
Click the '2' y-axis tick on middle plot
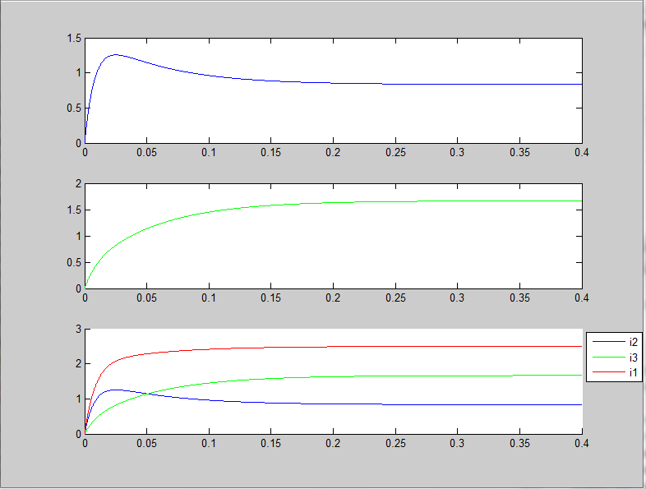[78, 184]
